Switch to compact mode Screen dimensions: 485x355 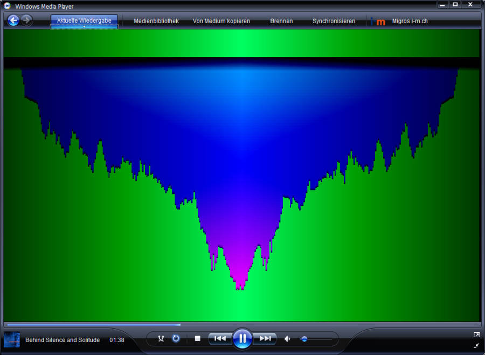(476, 345)
